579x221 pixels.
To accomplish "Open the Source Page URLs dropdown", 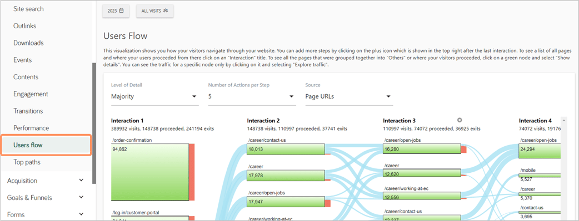I will (349, 96).
